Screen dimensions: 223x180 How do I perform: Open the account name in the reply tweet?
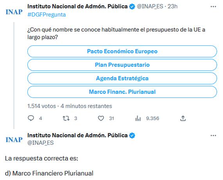77,135
